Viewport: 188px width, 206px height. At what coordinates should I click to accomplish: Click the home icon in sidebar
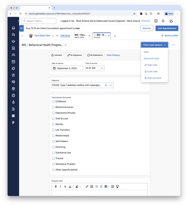pos(13,28)
